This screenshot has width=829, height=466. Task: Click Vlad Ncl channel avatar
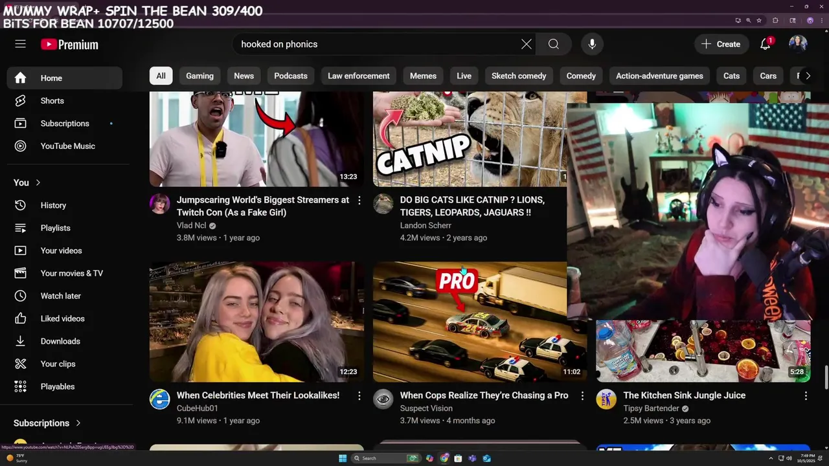pyautogui.click(x=160, y=204)
